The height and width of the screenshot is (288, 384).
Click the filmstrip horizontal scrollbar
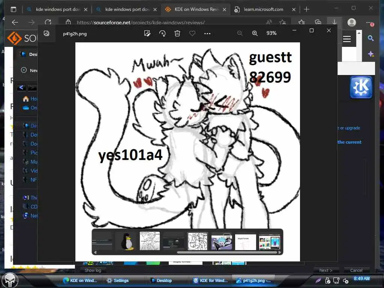click(226, 252)
